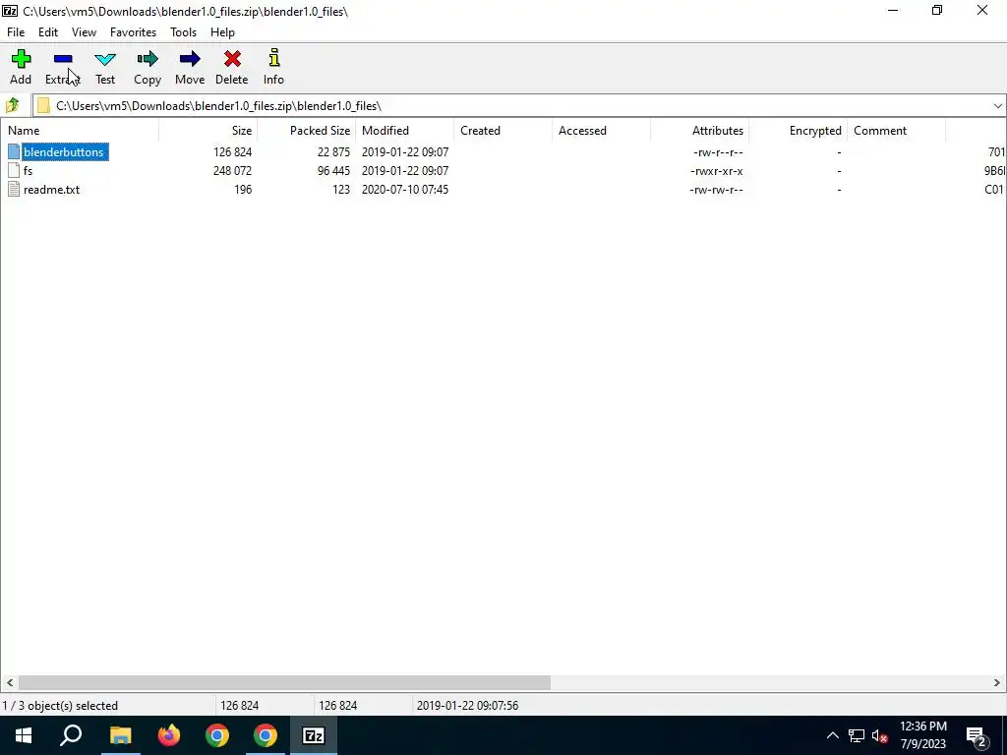
Task: Sort by Name column header
Action: [80, 131]
